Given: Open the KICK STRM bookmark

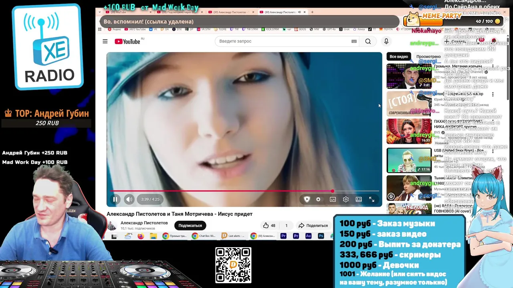Looking at the screenshot, I should point(270,29).
